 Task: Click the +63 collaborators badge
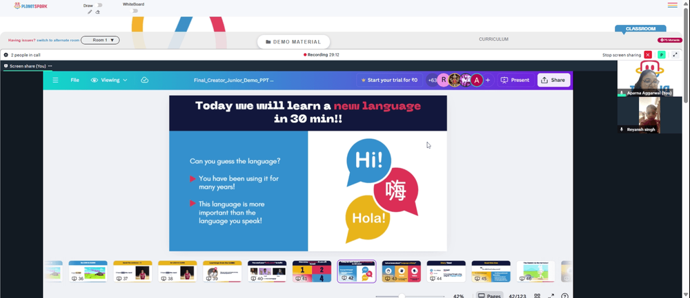pyautogui.click(x=432, y=81)
